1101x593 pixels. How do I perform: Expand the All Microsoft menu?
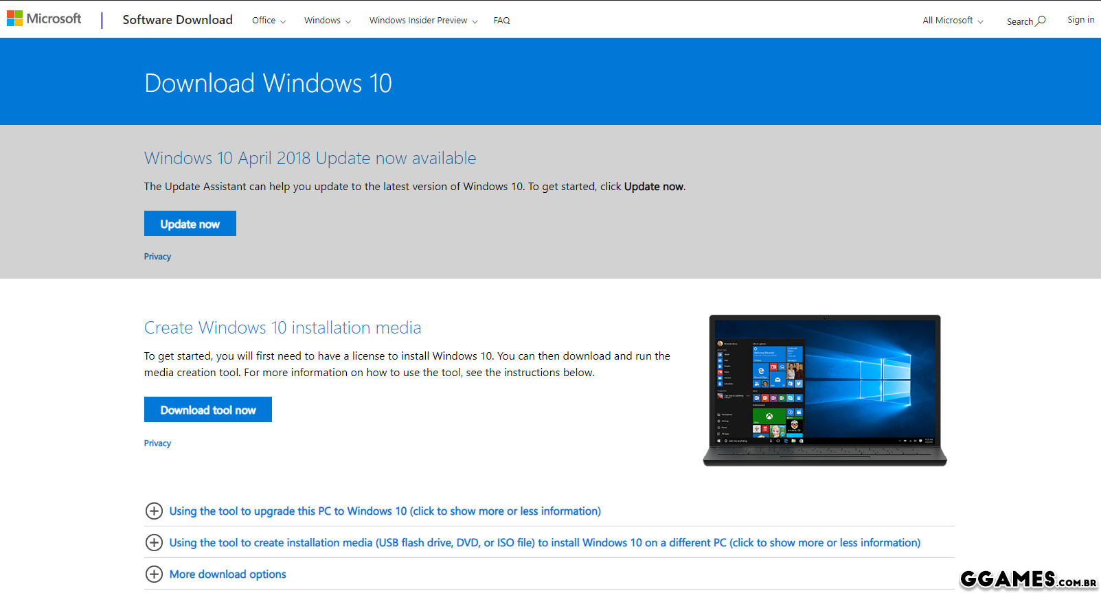point(952,21)
